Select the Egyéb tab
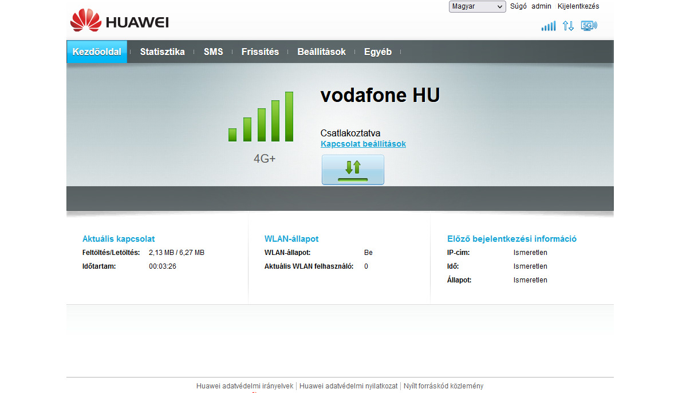Image resolution: width=690 pixels, height=393 pixels. (378, 52)
